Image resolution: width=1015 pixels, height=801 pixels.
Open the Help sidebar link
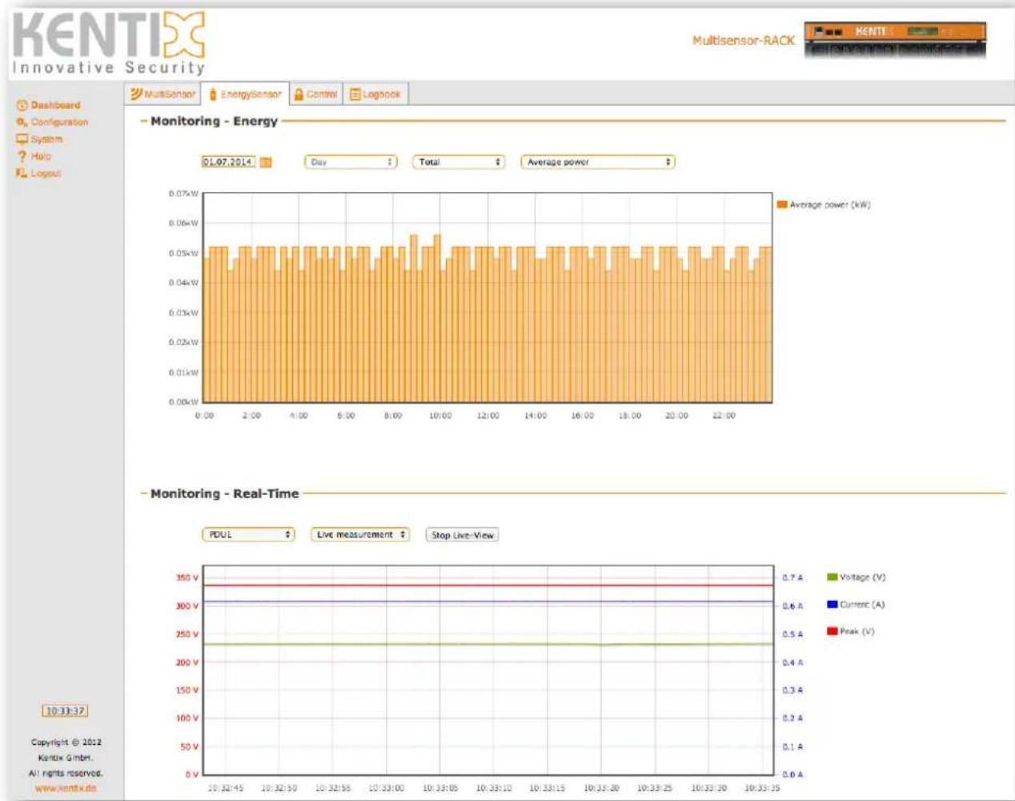[41, 156]
